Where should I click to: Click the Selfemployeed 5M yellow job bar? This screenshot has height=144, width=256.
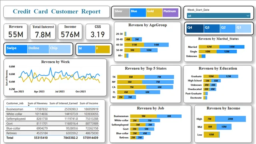tap(138, 125)
